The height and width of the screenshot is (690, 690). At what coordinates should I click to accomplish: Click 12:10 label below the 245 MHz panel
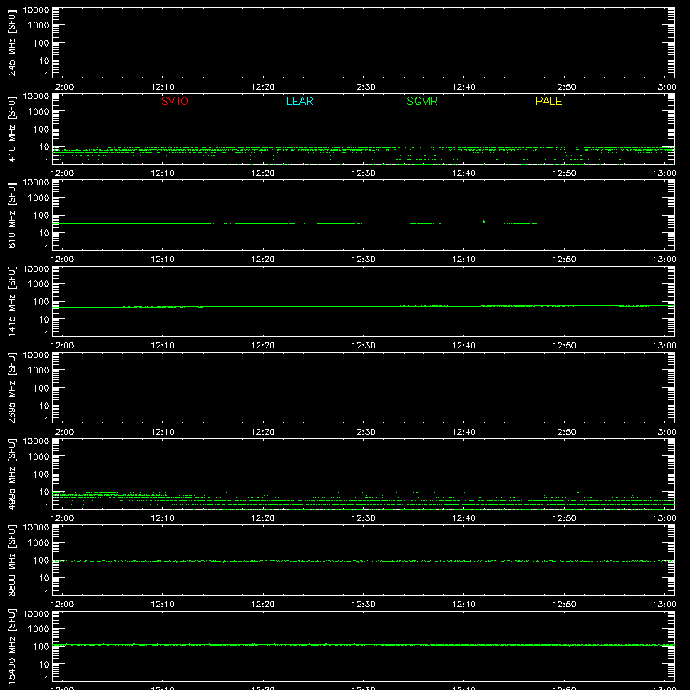tap(162, 87)
